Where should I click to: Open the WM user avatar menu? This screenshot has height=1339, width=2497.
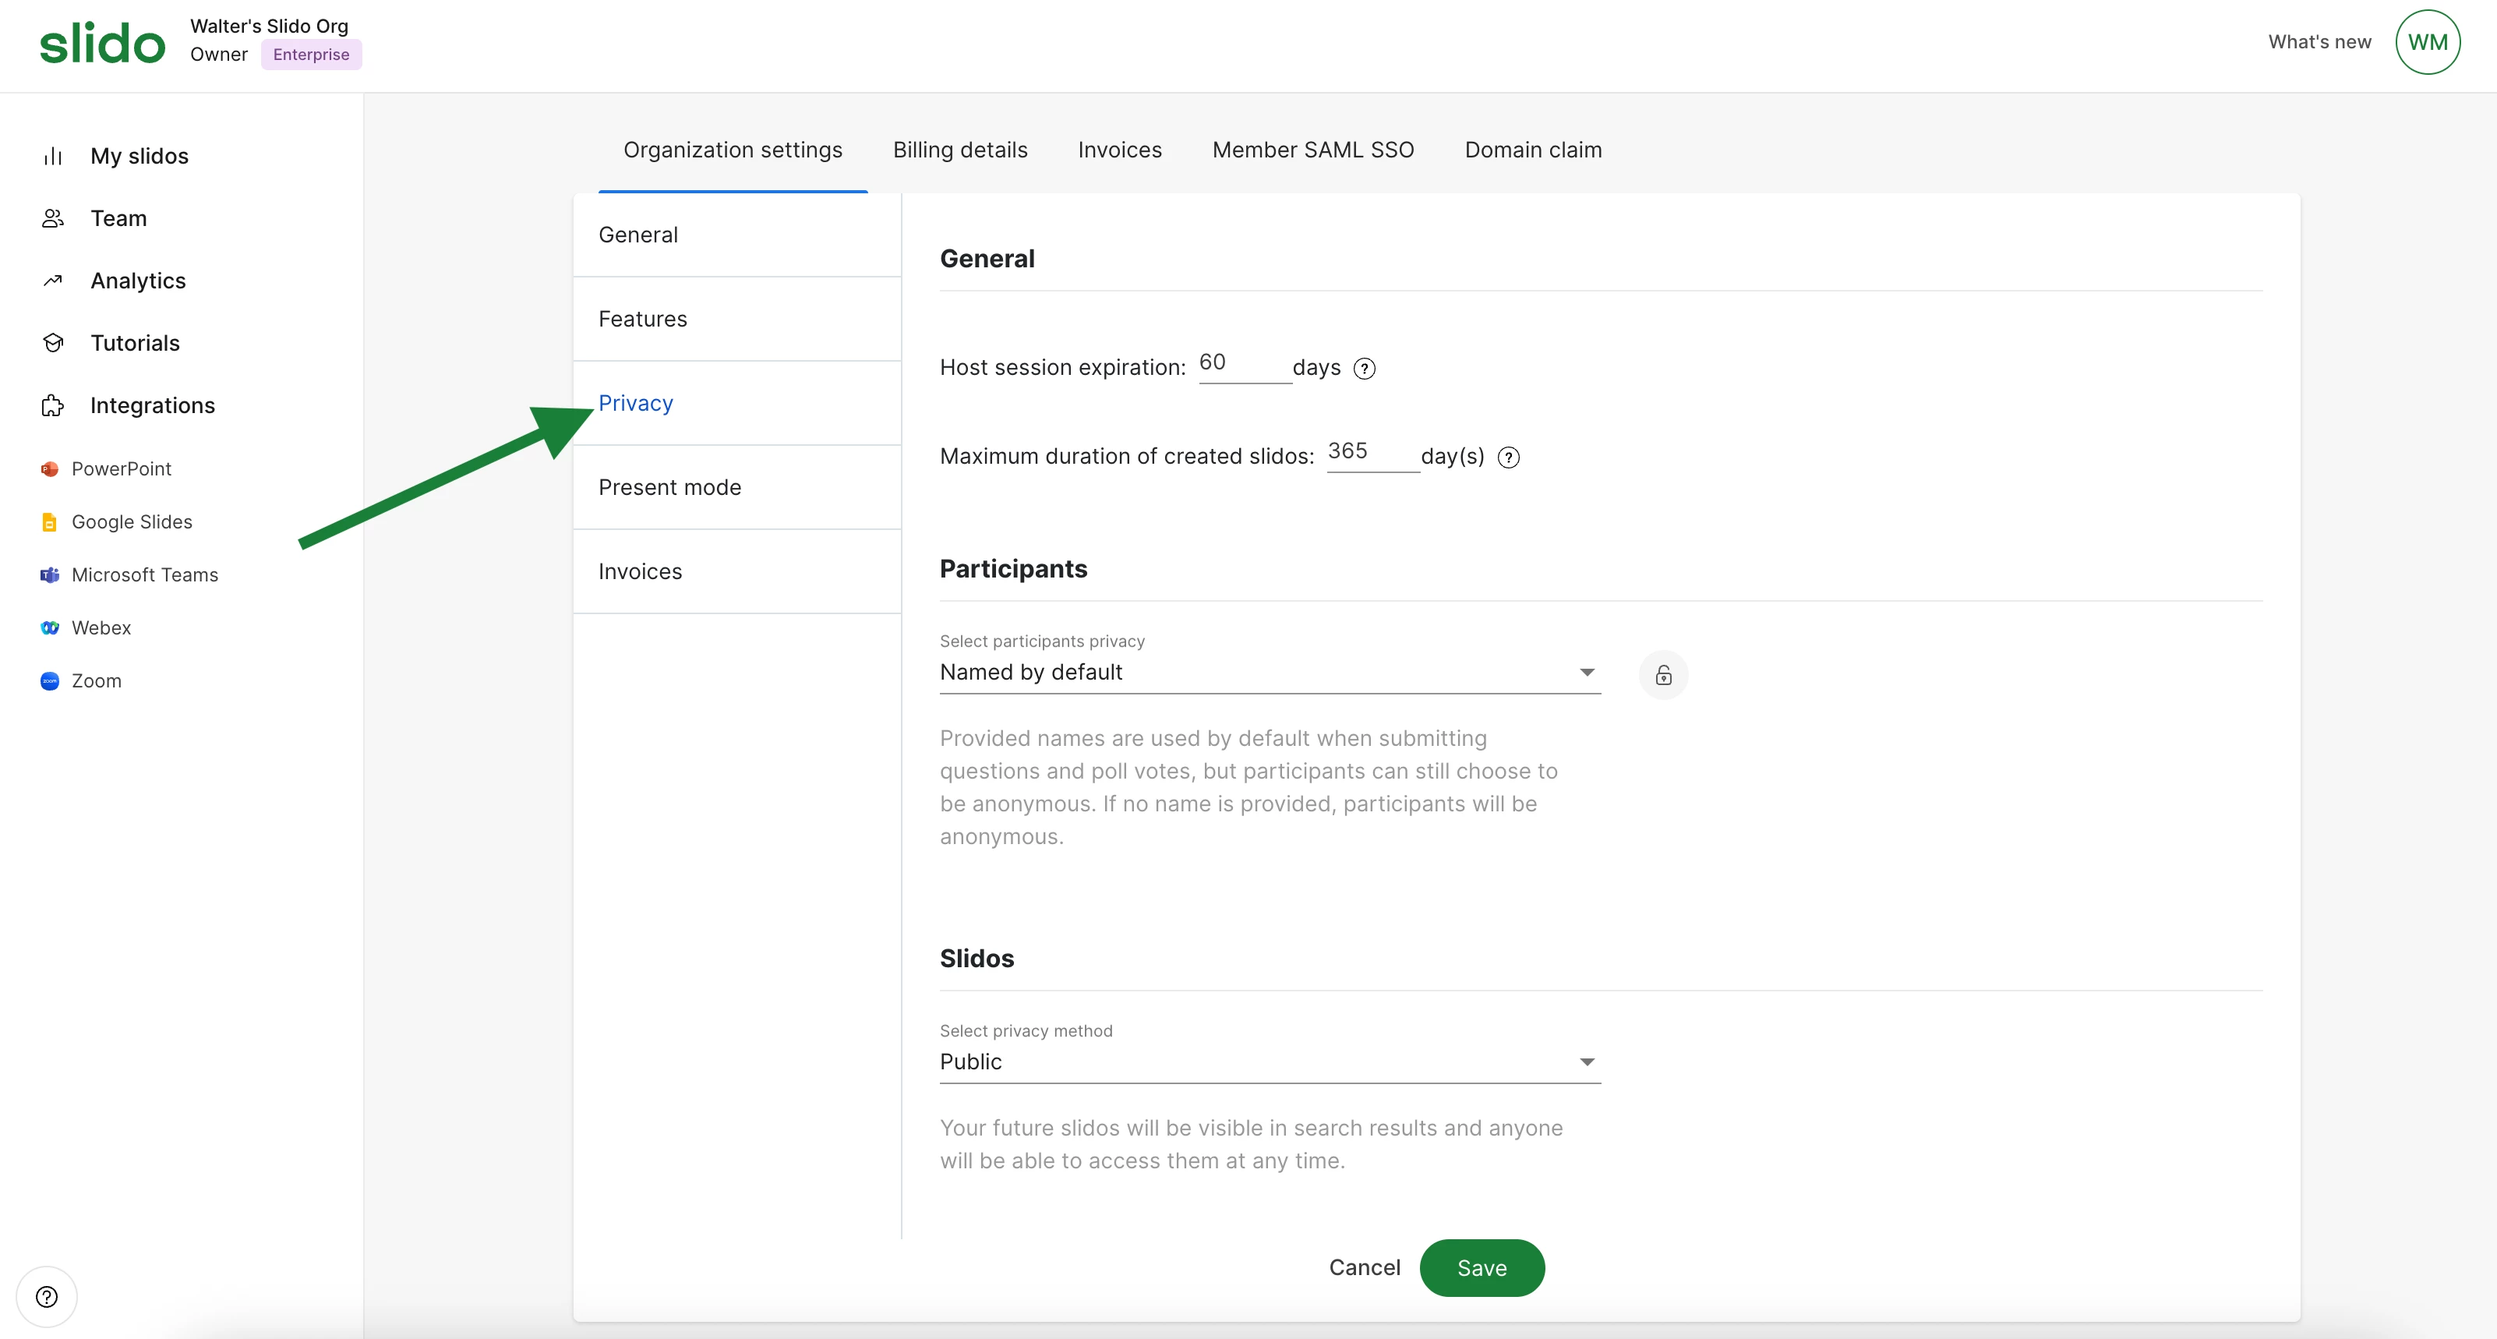point(2426,41)
